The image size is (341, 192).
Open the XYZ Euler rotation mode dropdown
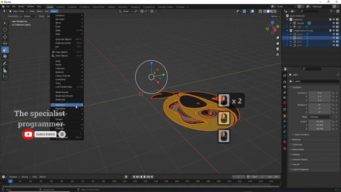(x=320, y=117)
